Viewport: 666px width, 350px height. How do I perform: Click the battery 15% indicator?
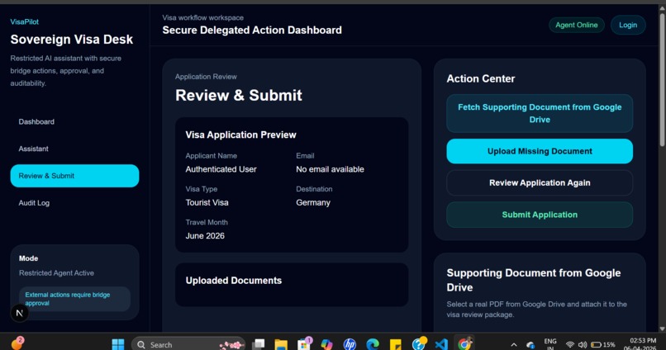(602, 344)
